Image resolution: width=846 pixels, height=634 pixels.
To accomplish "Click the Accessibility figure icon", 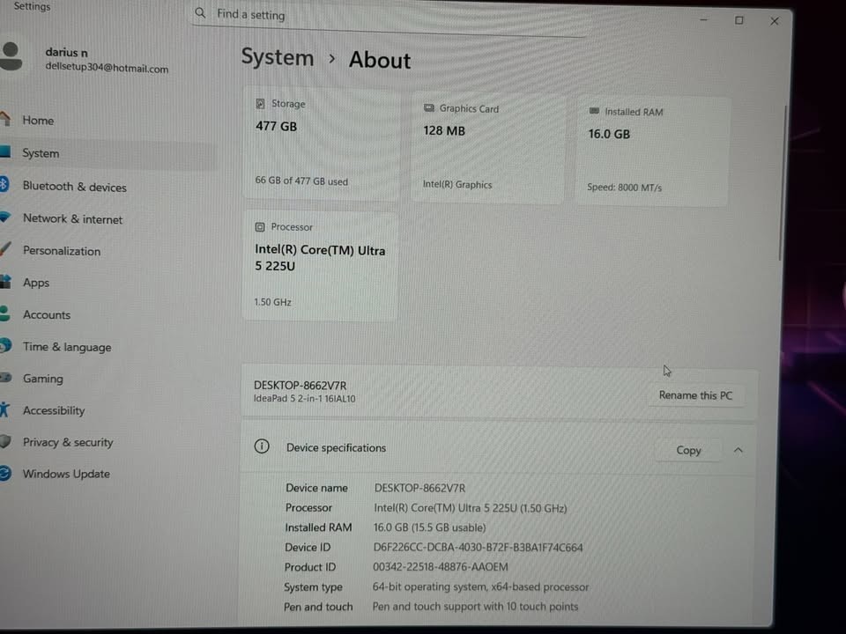I will [x=4, y=409].
